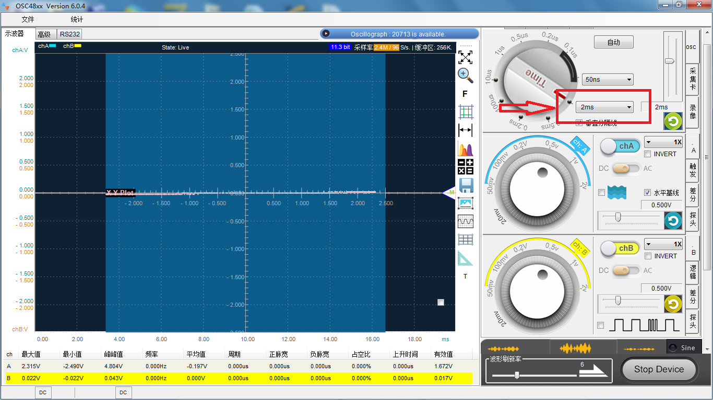The width and height of the screenshot is (713, 400).
Task: Click the horizontal cursor measurement icon
Action: point(465,130)
